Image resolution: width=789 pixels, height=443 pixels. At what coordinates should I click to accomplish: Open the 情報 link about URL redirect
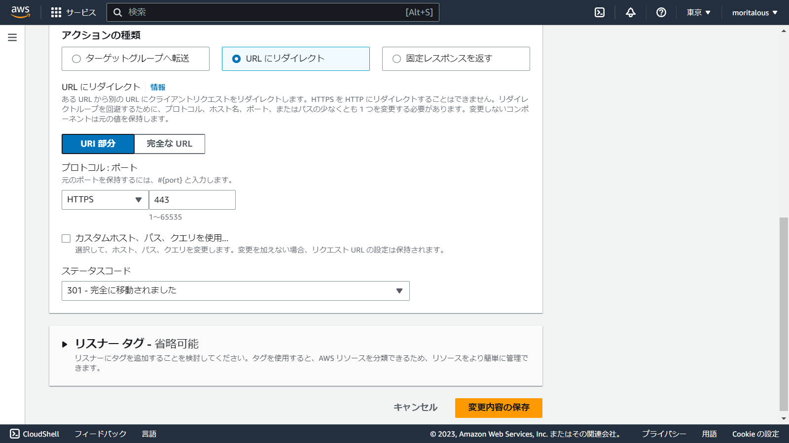158,87
